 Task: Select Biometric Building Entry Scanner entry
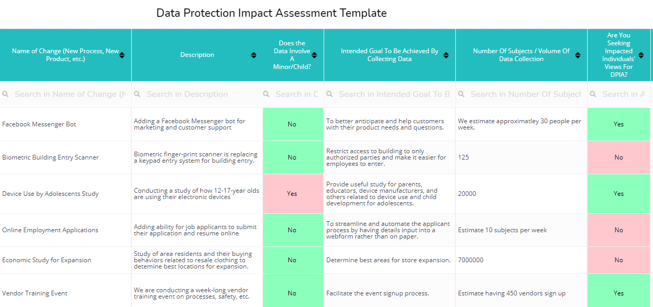[x=51, y=157]
